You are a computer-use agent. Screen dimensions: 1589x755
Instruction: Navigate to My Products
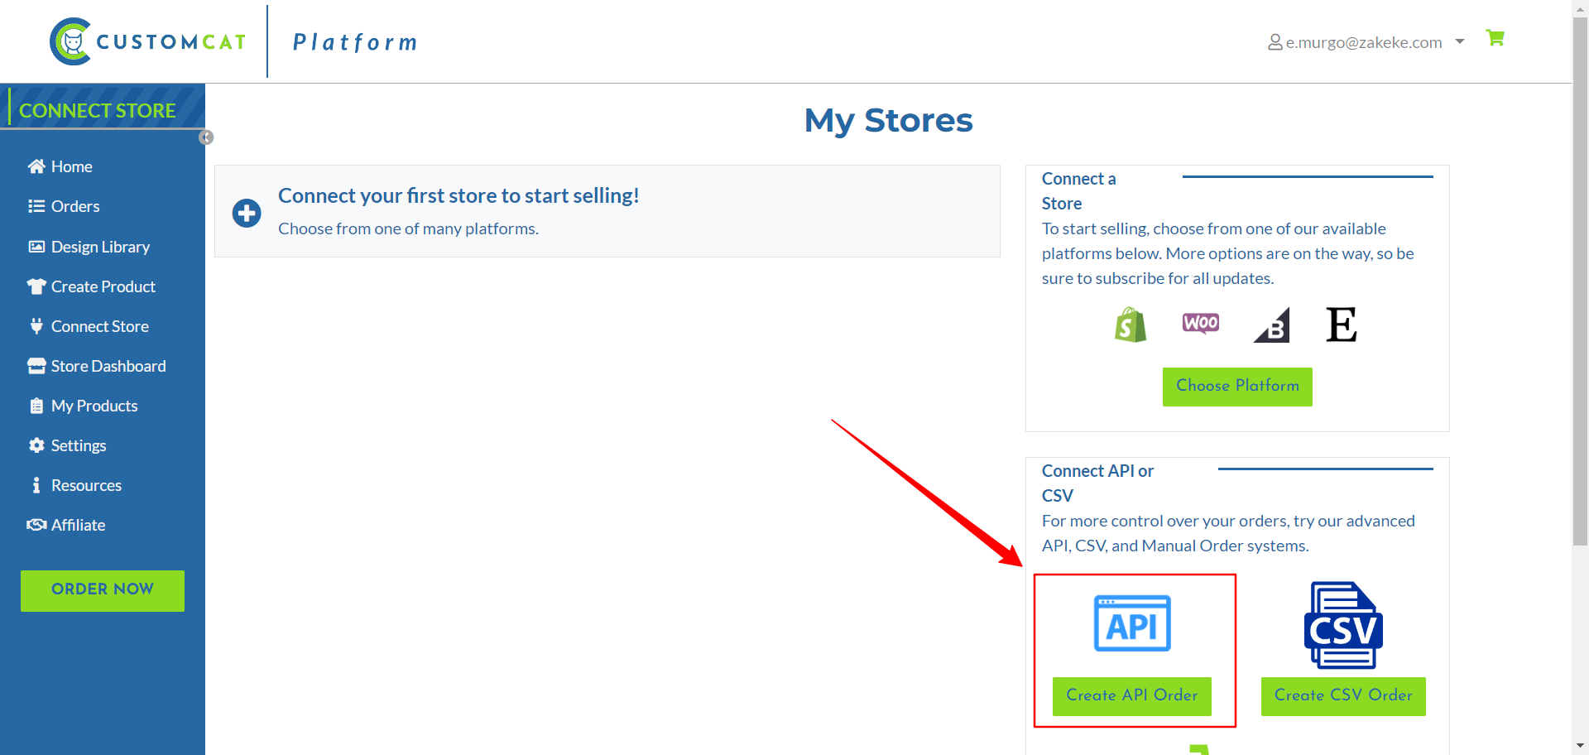coord(94,406)
